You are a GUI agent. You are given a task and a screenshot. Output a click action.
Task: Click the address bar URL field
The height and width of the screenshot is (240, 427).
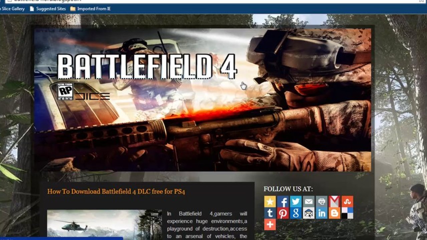click(x=214, y=1)
